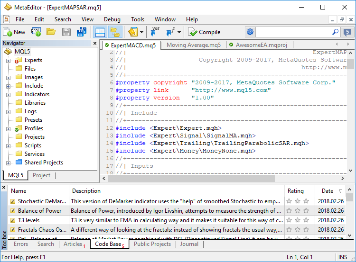
Task: Close the Navigator panel
Action: [95, 43]
